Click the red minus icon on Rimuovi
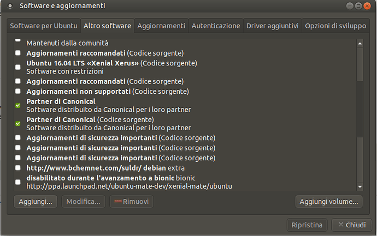The image size is (377, 236). [x=118, y=202]
